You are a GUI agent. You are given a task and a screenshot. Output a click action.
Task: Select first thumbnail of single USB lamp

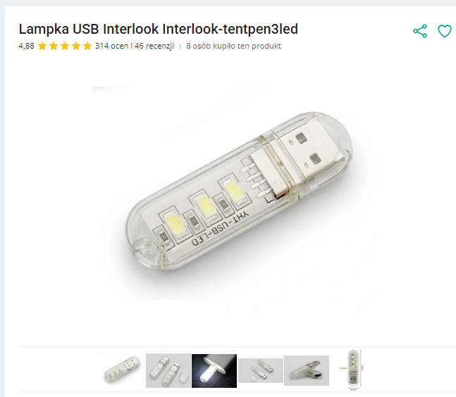point(121,370)
